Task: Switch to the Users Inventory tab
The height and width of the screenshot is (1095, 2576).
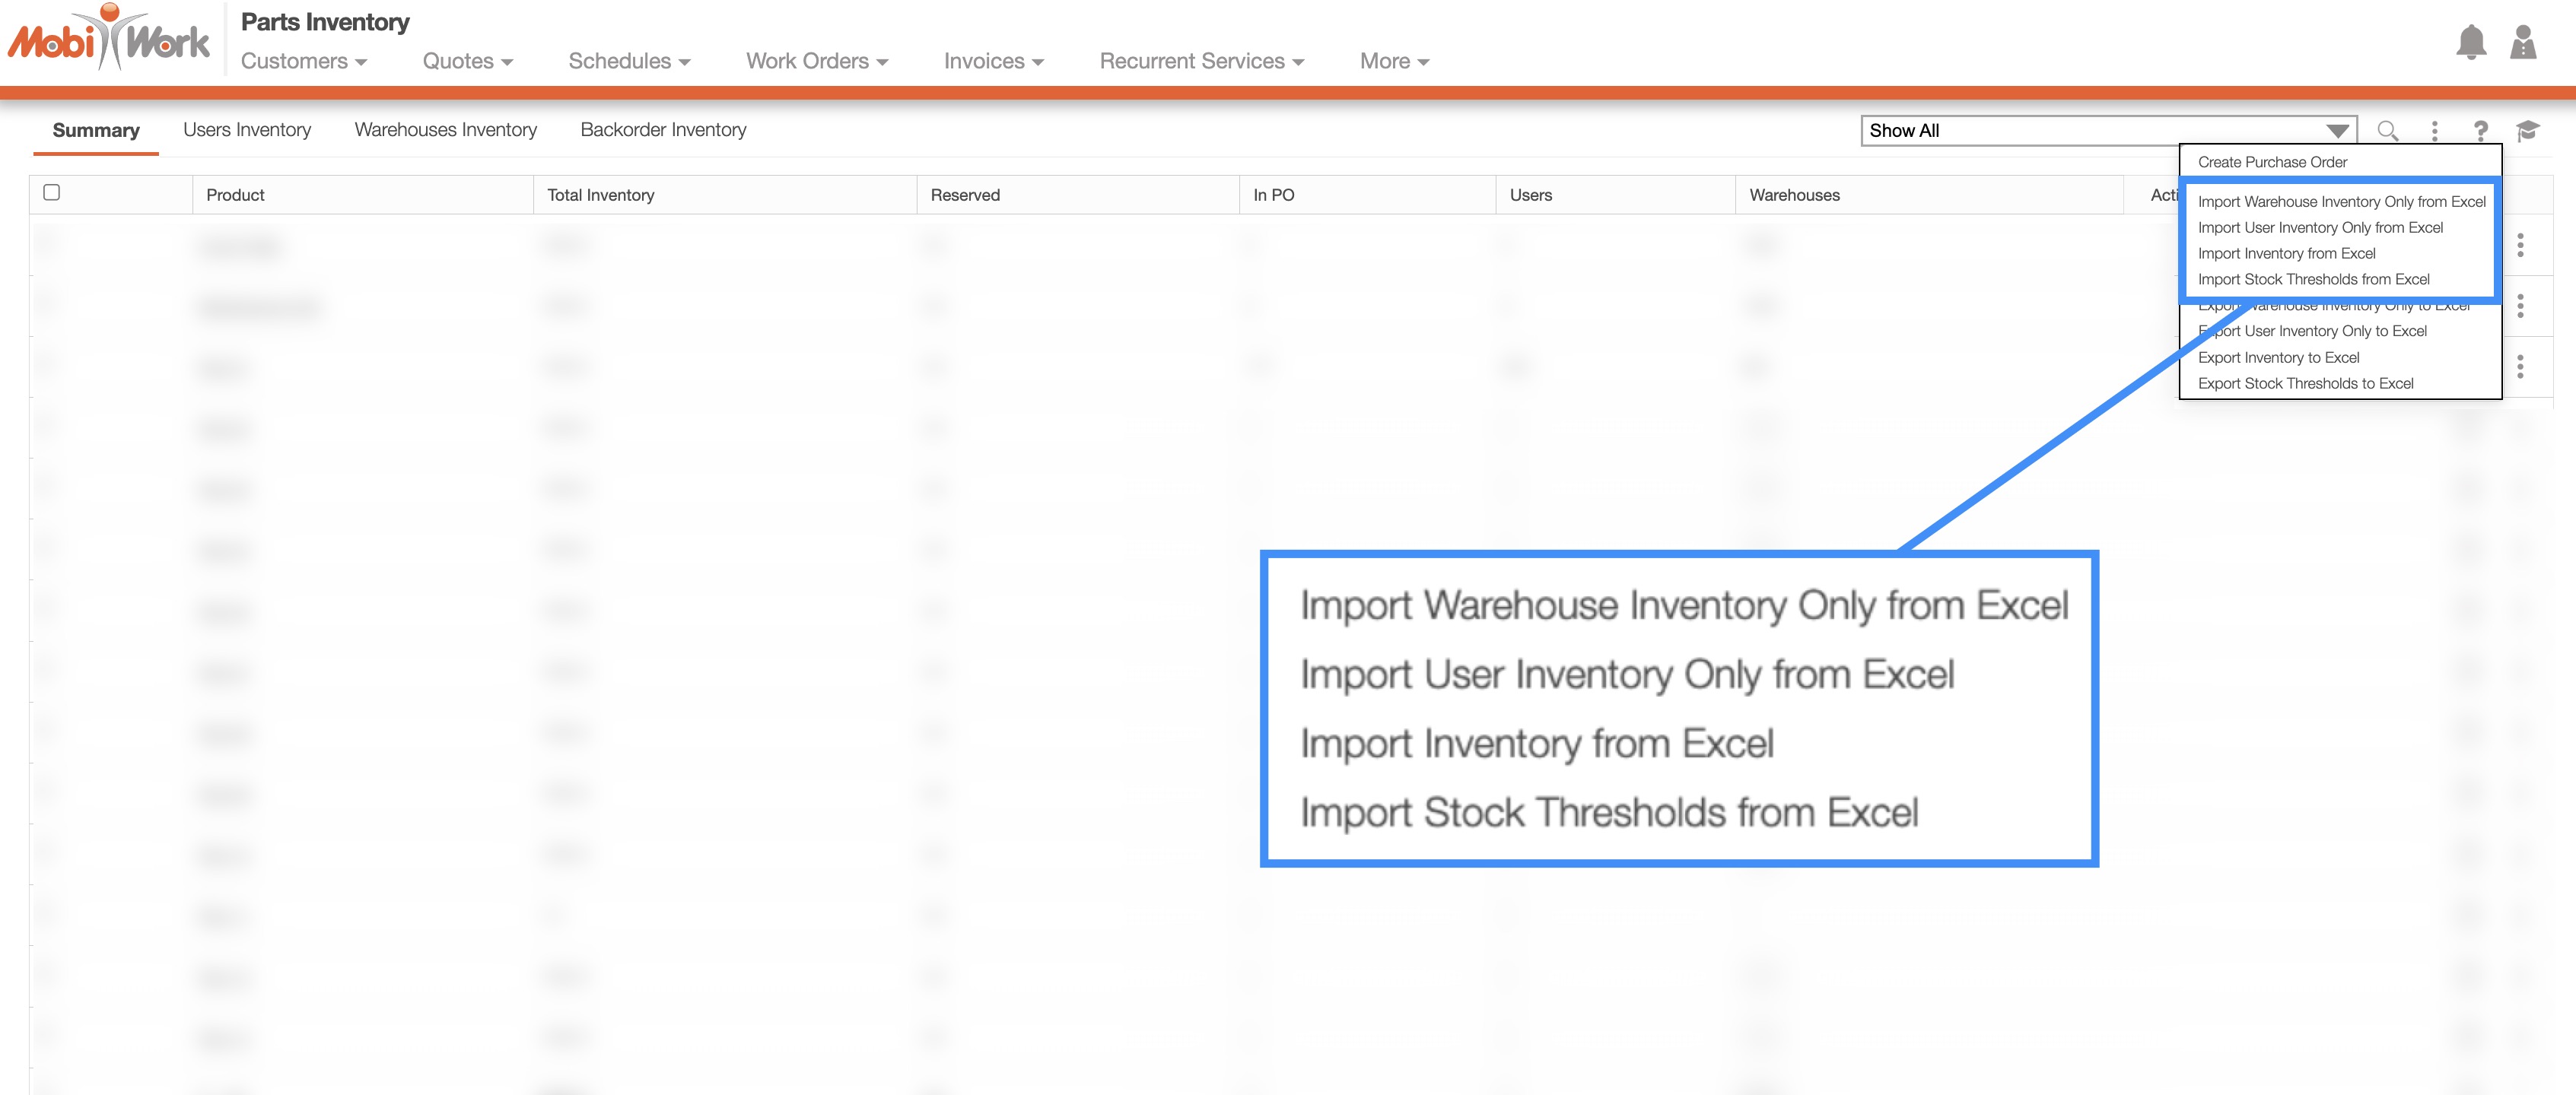Action: pyautogui.click(x=247, y=130)
